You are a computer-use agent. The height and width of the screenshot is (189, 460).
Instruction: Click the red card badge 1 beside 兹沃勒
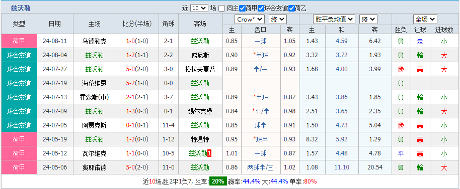[209, 153]
